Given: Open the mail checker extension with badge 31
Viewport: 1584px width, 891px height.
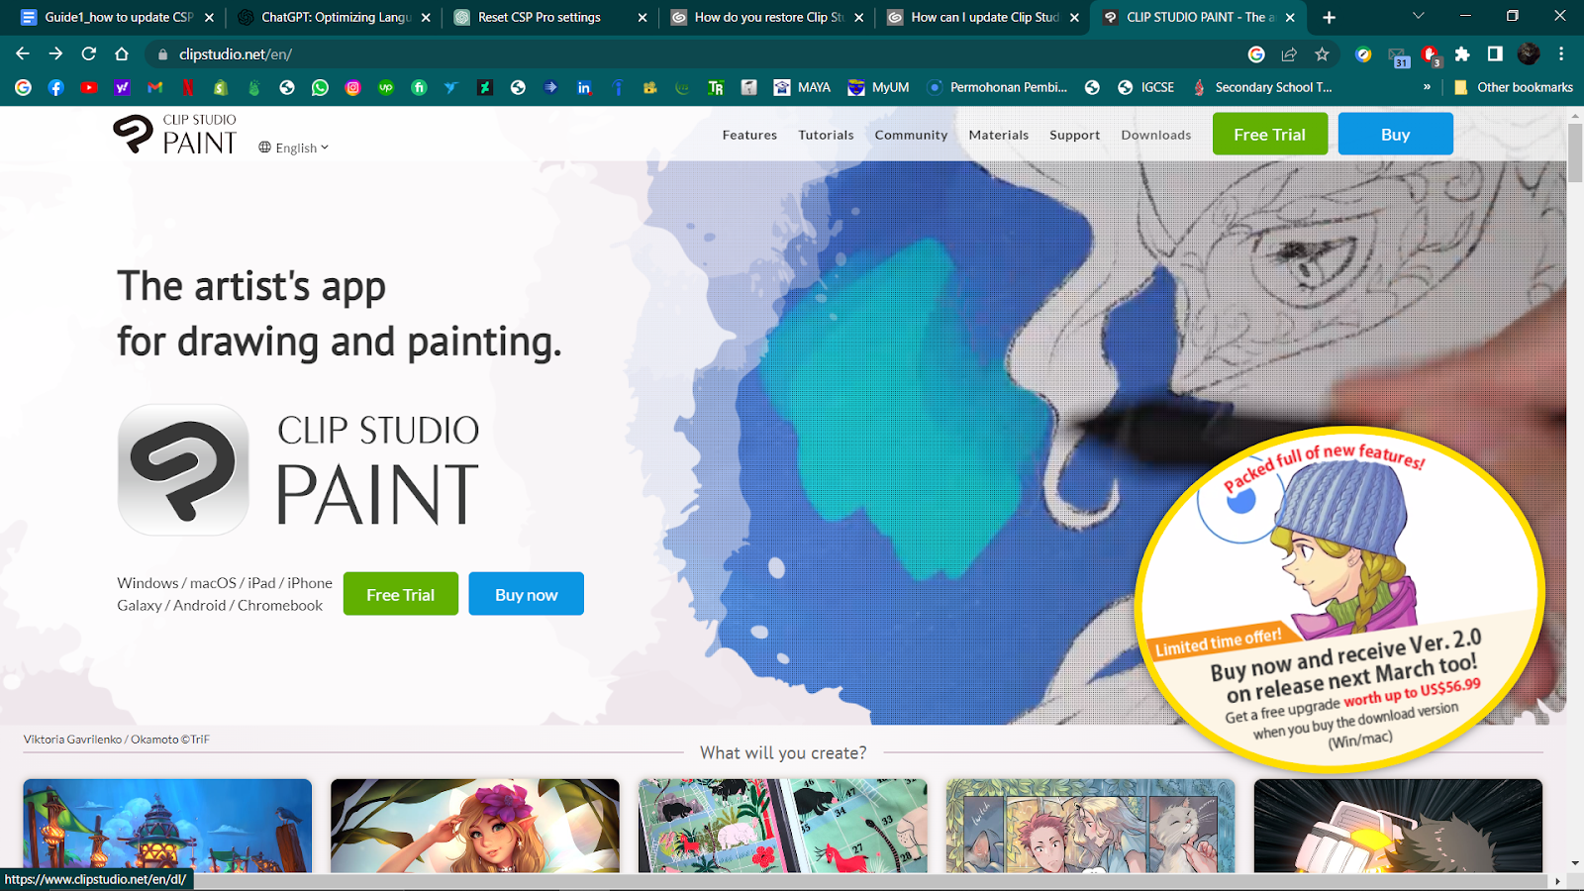Looking at the screenshot, I should point(1398,57).
